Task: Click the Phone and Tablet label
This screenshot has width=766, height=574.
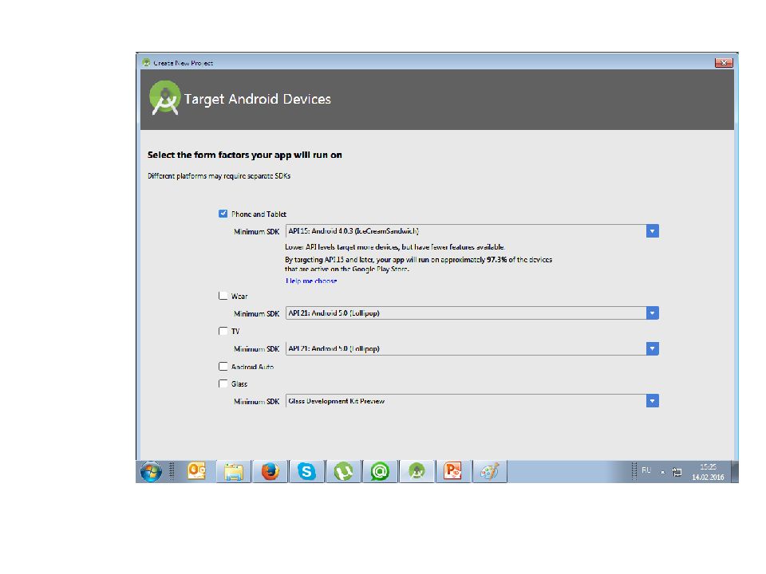Action: point(259,214)
